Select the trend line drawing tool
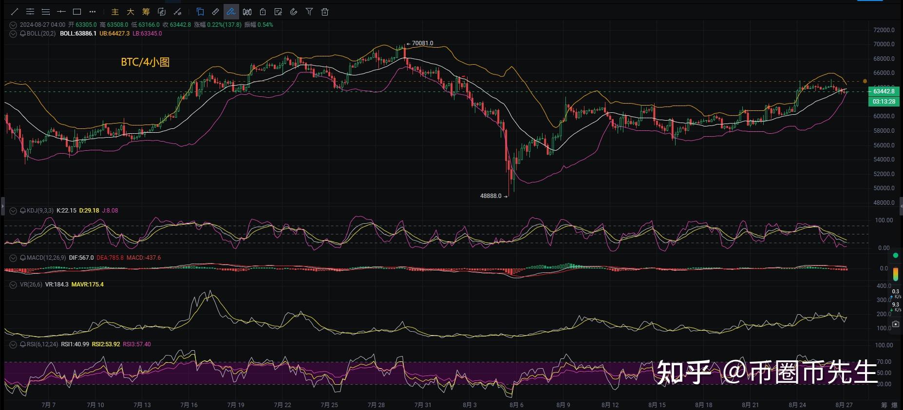The height and width of the screenshot is (410, 903). coord(15,12)
